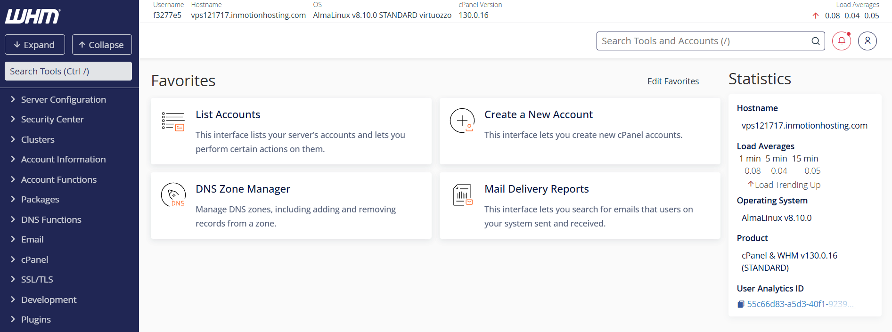Expand the Account Information chevron
This screenshot has height=332, width=892.
pyautogui.click(x=13, y=159)
